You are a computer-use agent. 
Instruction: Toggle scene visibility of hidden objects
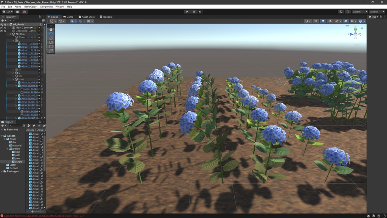click(346, 21)
